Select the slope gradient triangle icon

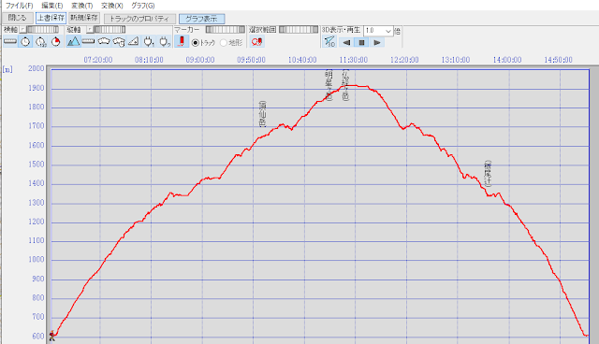pyautogui.click(x=133, y=41)
